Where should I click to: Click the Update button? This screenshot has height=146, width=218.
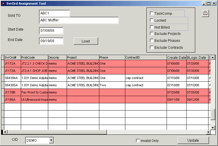pyautogui.click(x=193, y=141)
